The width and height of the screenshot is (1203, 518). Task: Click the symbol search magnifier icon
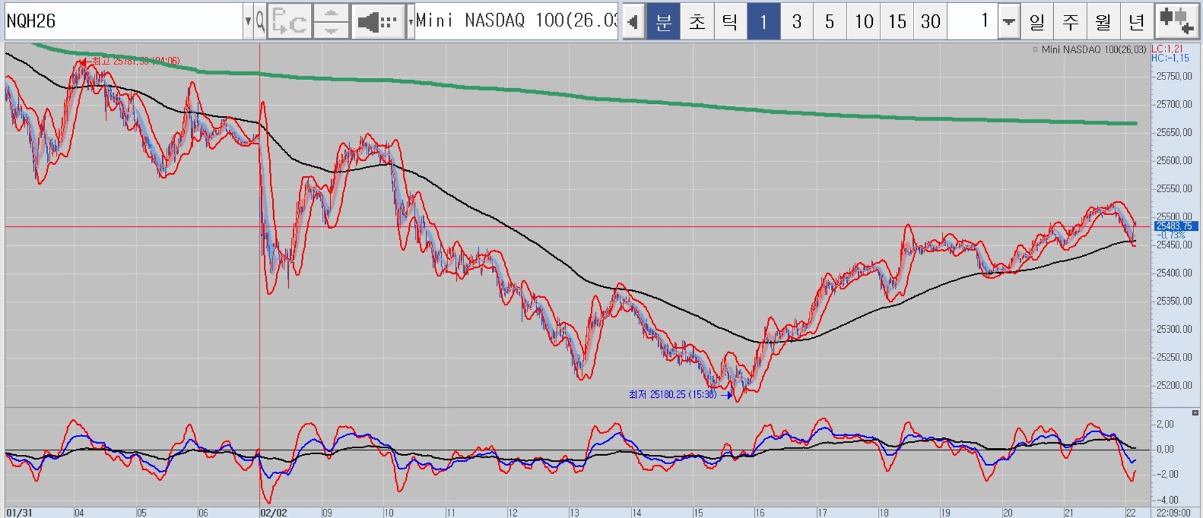point(260,22)
